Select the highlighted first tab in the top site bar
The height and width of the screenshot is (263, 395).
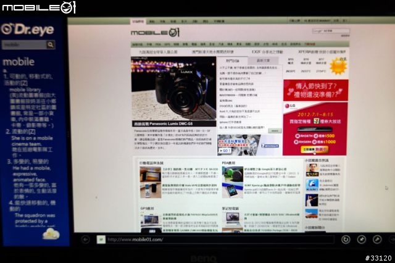(138, 22)
